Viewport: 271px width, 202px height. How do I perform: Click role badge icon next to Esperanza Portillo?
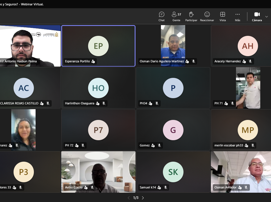pyautogui.click(x=93, y=61)
